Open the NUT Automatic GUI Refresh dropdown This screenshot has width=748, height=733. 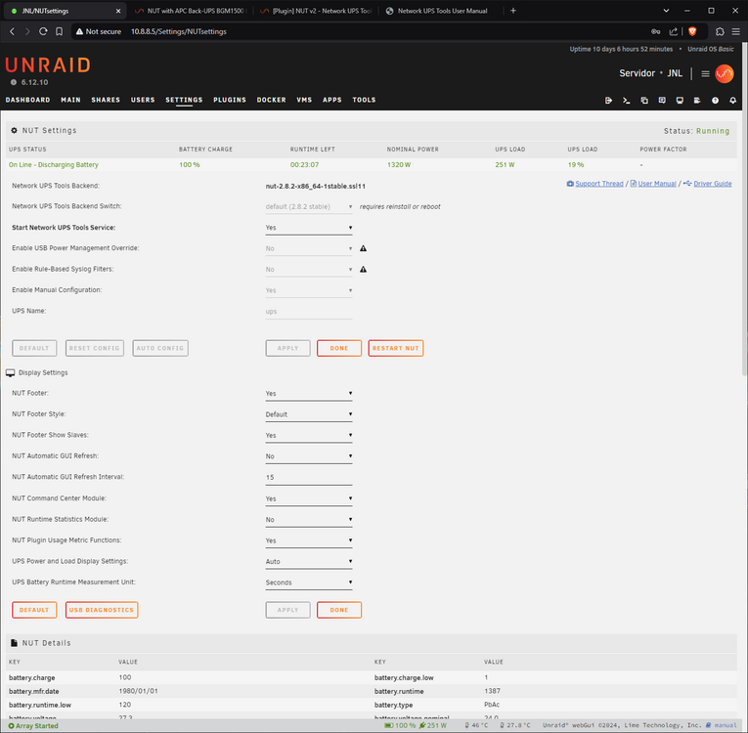pyautogui.click(x=309, y=456)
